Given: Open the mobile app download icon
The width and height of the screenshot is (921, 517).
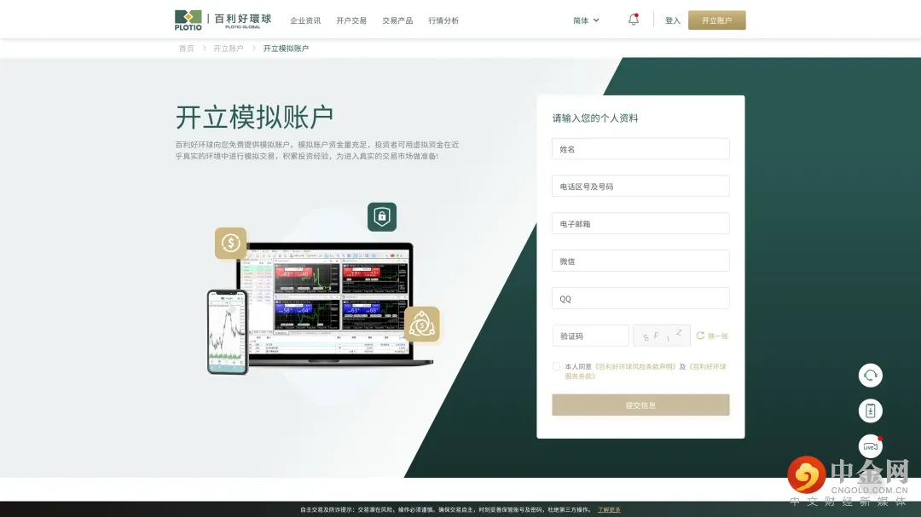Looking at the screenshot, I should pyautogui.click(x=870, y=411).
